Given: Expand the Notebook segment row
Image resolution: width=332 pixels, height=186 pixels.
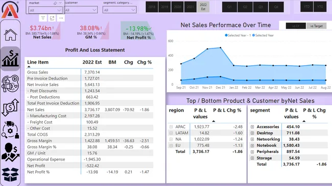Looking at the screenshot, I should click(x=252, y=145).
